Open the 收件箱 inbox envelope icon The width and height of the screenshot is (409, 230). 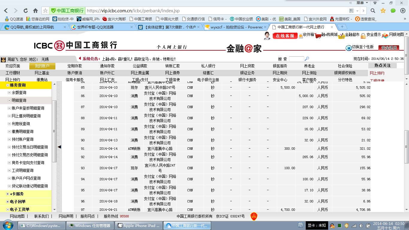tap(301, 36)
